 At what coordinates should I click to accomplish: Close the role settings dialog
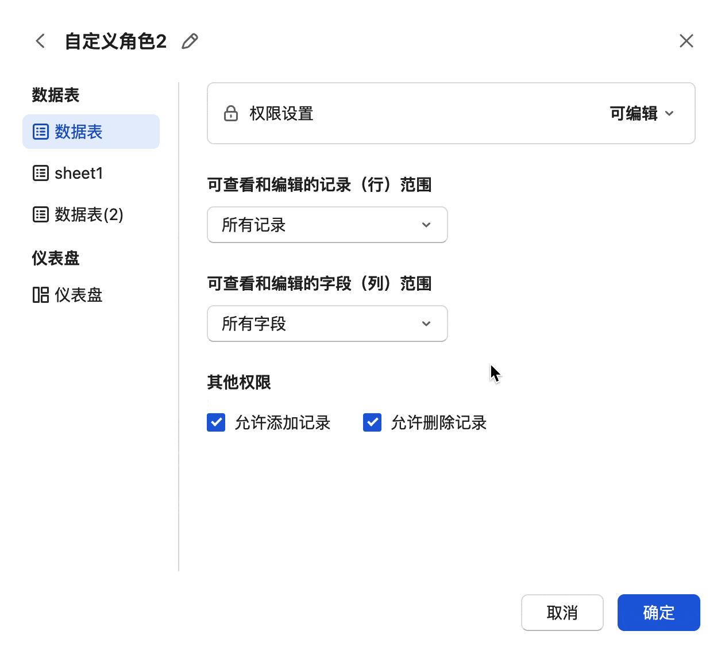(686, 41)
